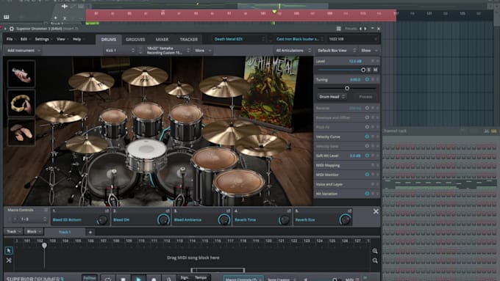Select the scissors cut tool
The height and width of the screenshot is (281, 500).
[9, 260]
